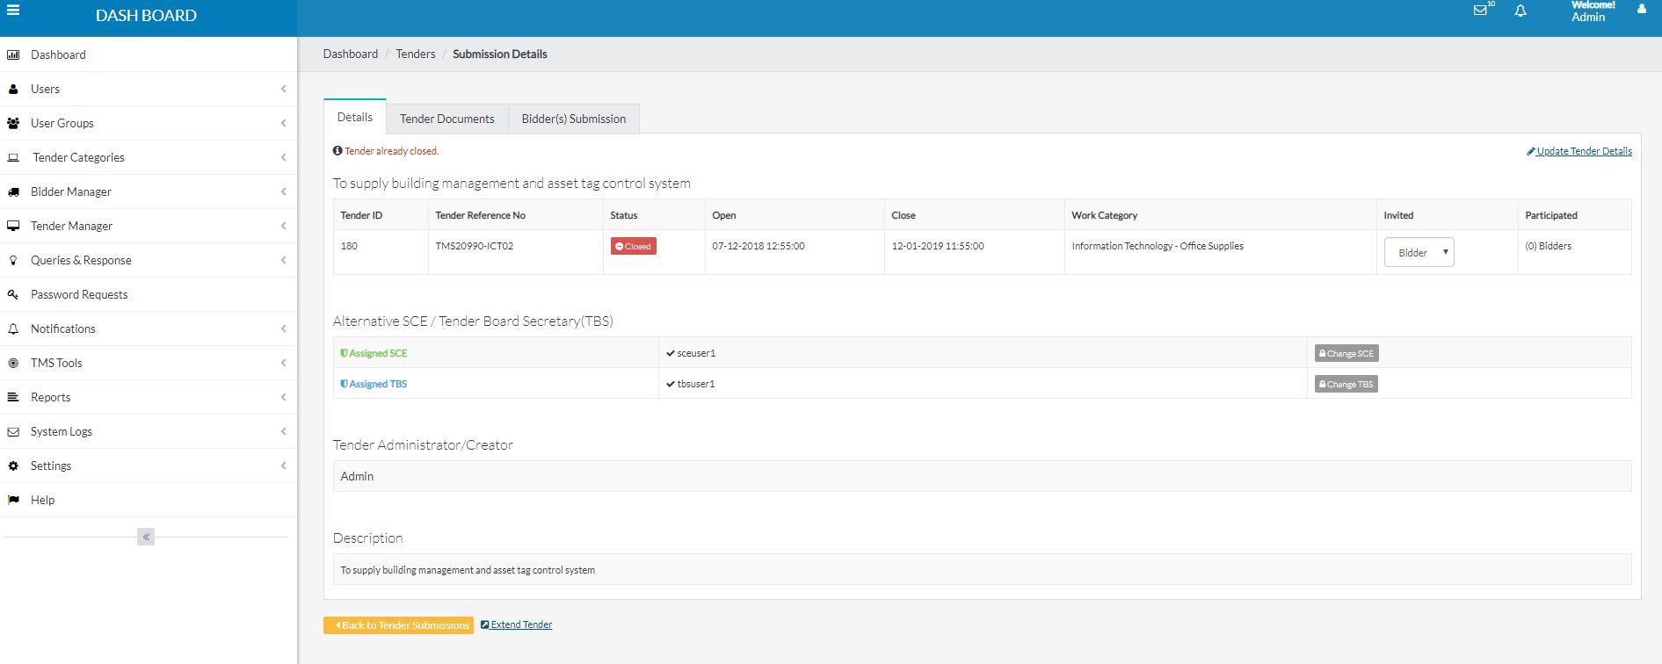Navigate to Tenders in the breadcrumb

(416, 54)
